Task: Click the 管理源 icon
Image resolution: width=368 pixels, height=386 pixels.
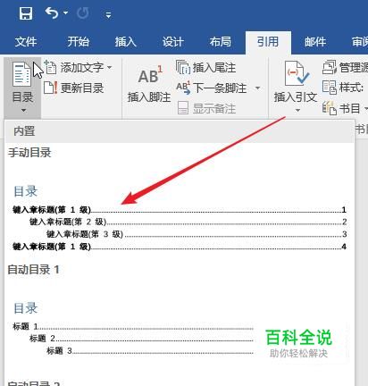Action: (329, 67)
